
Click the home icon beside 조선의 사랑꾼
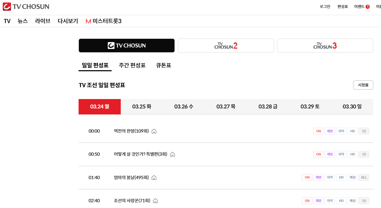point(155,201)
